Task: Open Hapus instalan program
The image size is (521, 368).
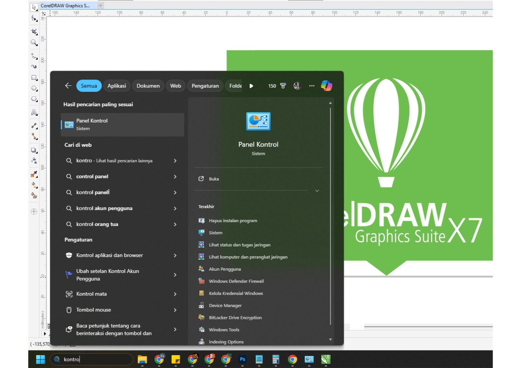Action: [x=232, y=220]
